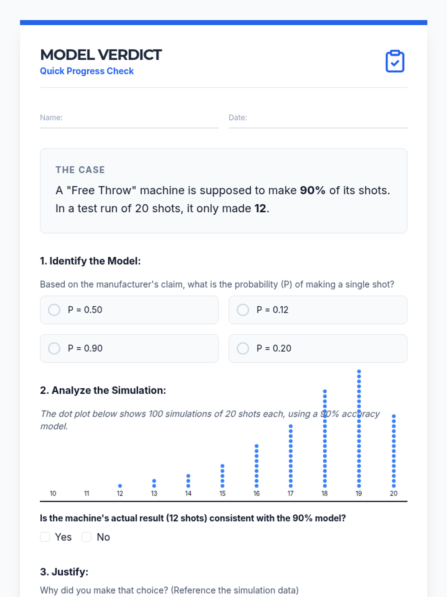Click the axis label 20
447x597 pixels.
pos(394,493)
